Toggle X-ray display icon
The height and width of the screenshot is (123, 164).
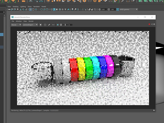click(x=89, y=9)
